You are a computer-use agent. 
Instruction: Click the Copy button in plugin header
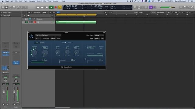point(53,38)
